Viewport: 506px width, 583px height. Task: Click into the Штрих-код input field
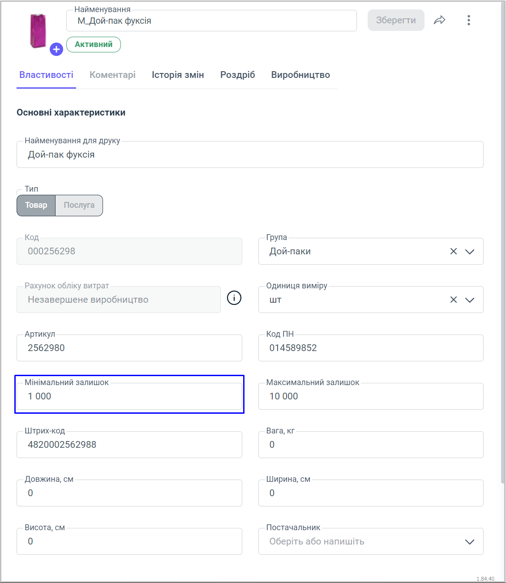click(x=129, y=445)
